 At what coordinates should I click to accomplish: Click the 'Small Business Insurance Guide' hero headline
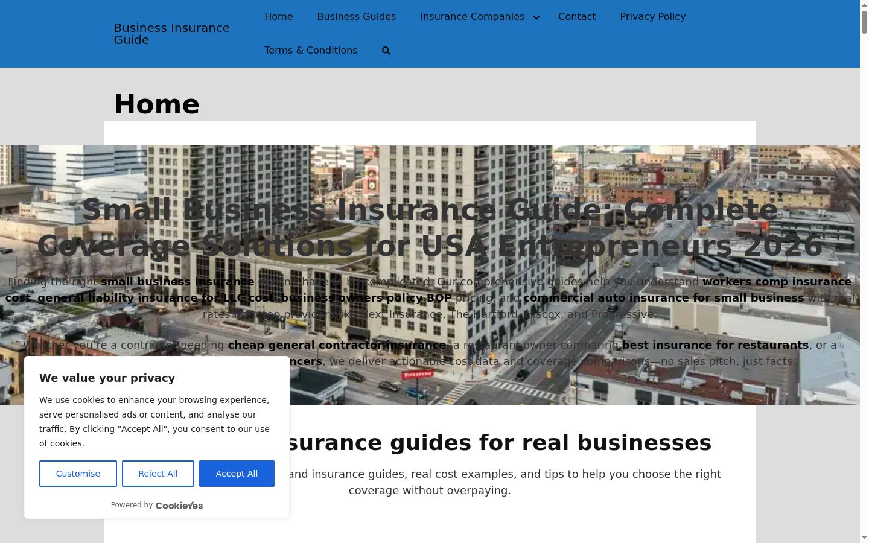click(x=430, y=227)
